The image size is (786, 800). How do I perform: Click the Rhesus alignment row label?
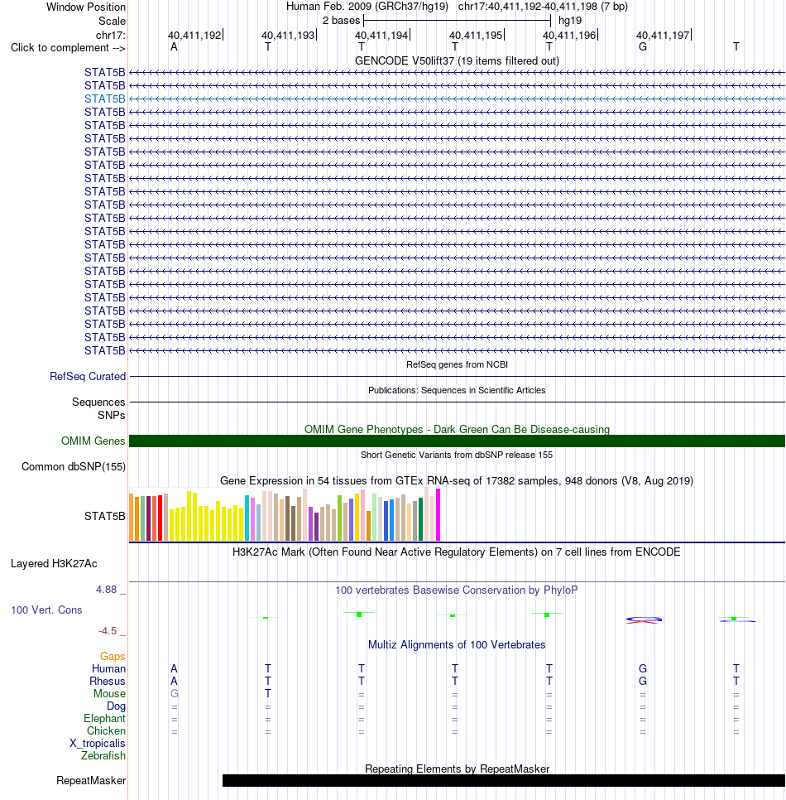pos(108,681)
